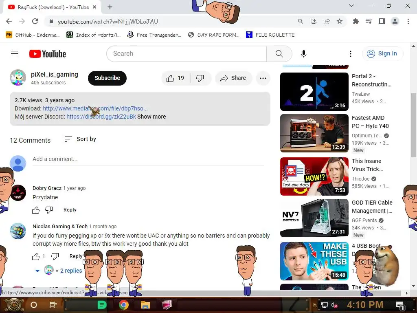Open Chrome side panel icon
Image resolution: width=417 pixels, height=313 pixels.
pos(382,21)
